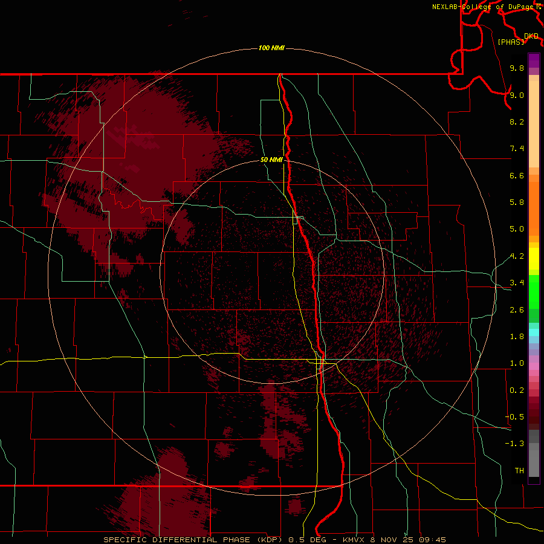The width and height of the screenshot is (544, 544).
Task: Select the 1.0 scale value
Action: click(x=517, y=363)
